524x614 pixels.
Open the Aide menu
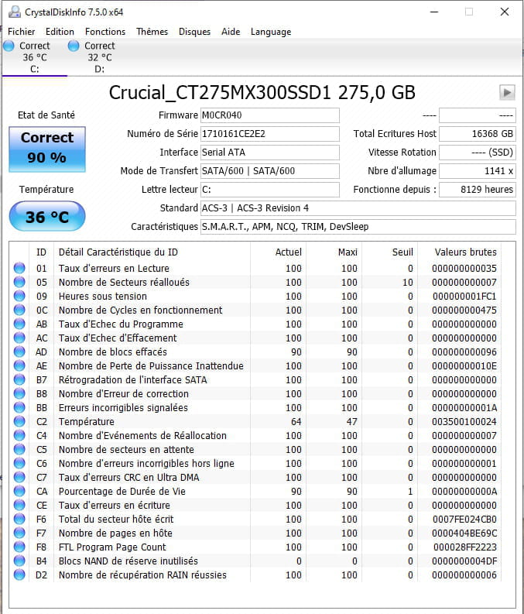coord(231,32)
